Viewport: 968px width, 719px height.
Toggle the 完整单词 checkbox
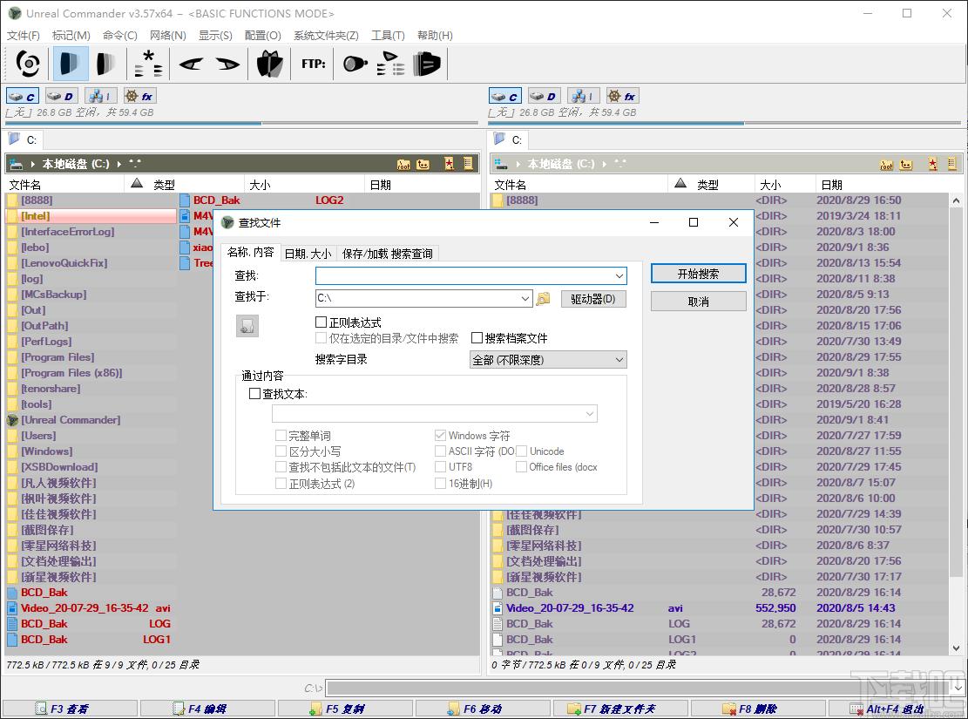(x=281, y=436)
